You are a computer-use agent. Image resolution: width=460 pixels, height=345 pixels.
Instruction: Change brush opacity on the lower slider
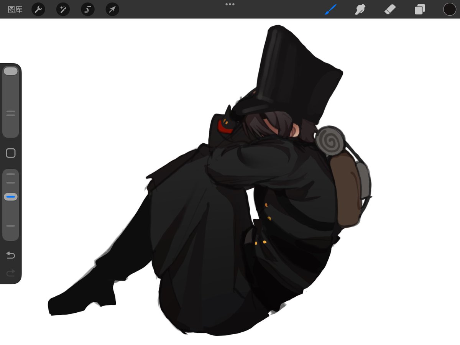tap(10, 196)
